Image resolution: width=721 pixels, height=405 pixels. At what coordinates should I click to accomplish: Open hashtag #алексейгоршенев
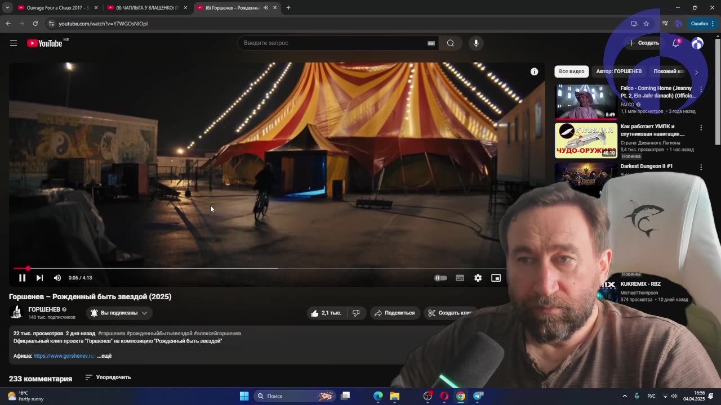click(x=217, y=334)
